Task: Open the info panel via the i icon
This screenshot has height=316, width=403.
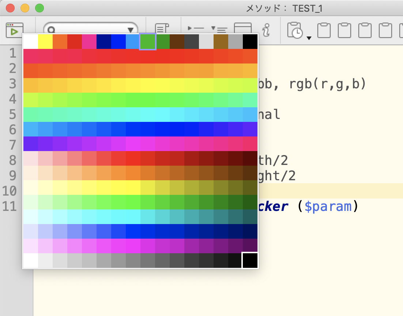Action: pyautogui.click(x=267, y=30)
